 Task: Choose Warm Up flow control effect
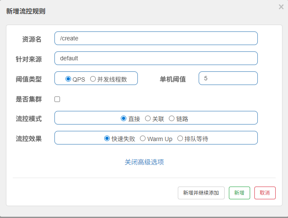(143, 139)
